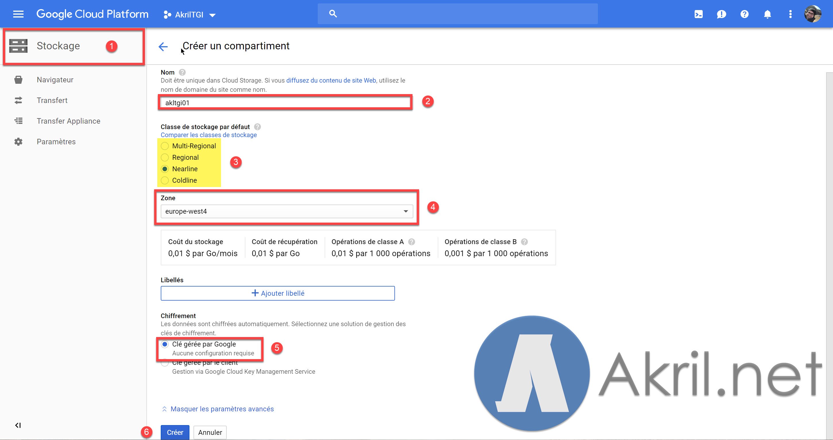Click the Transfer Appliance list icon
Image resolution: width=833 pixels, height=440 pixels.
(18, 121)
